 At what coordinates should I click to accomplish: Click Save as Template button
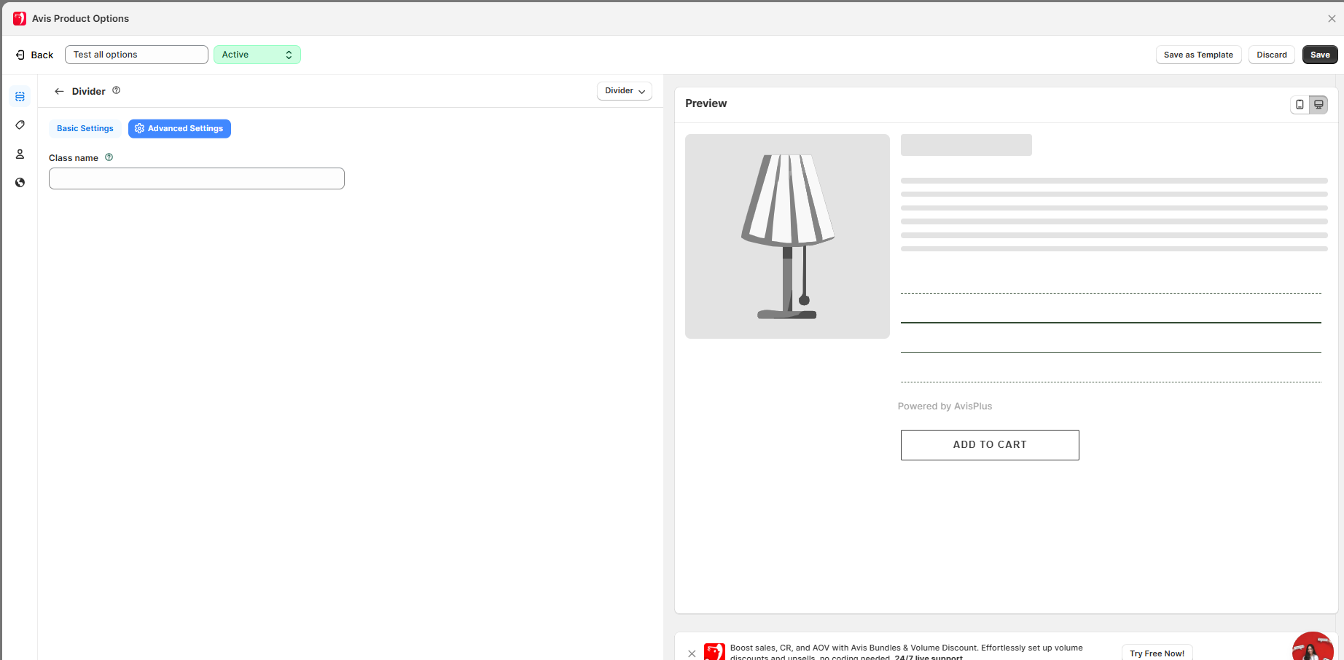click(x=1198, y=55)
